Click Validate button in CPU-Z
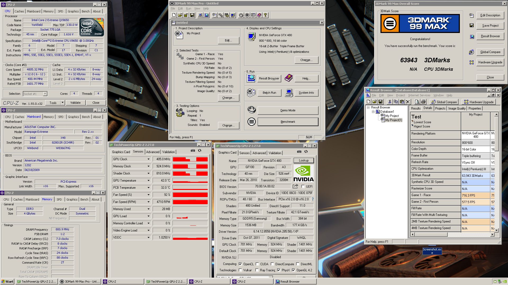508x285 pixels. click(x=75, y=103)
